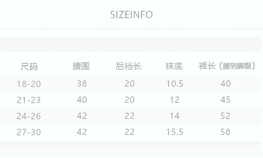Click the 袜底 column header
Image resolution: width=263 pixels, height=158 pixels.
[174, 66]
